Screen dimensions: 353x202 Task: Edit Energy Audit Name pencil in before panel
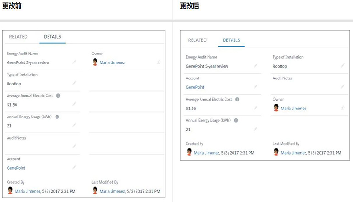pyautogui.click(x=74, y=62)
